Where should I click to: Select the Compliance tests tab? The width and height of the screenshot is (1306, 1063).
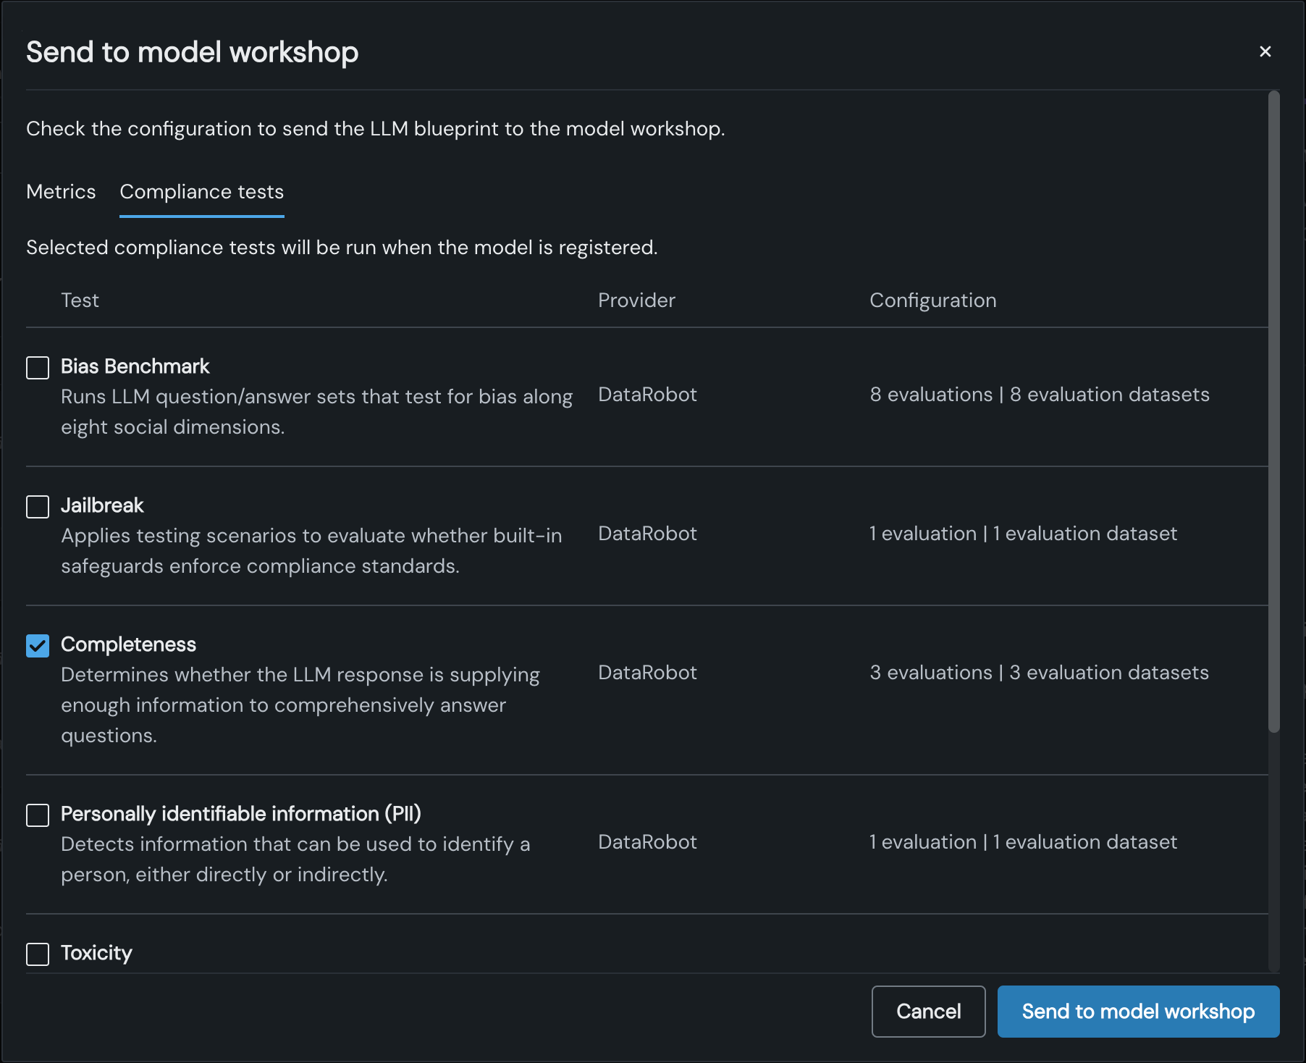tap(201, 192)
